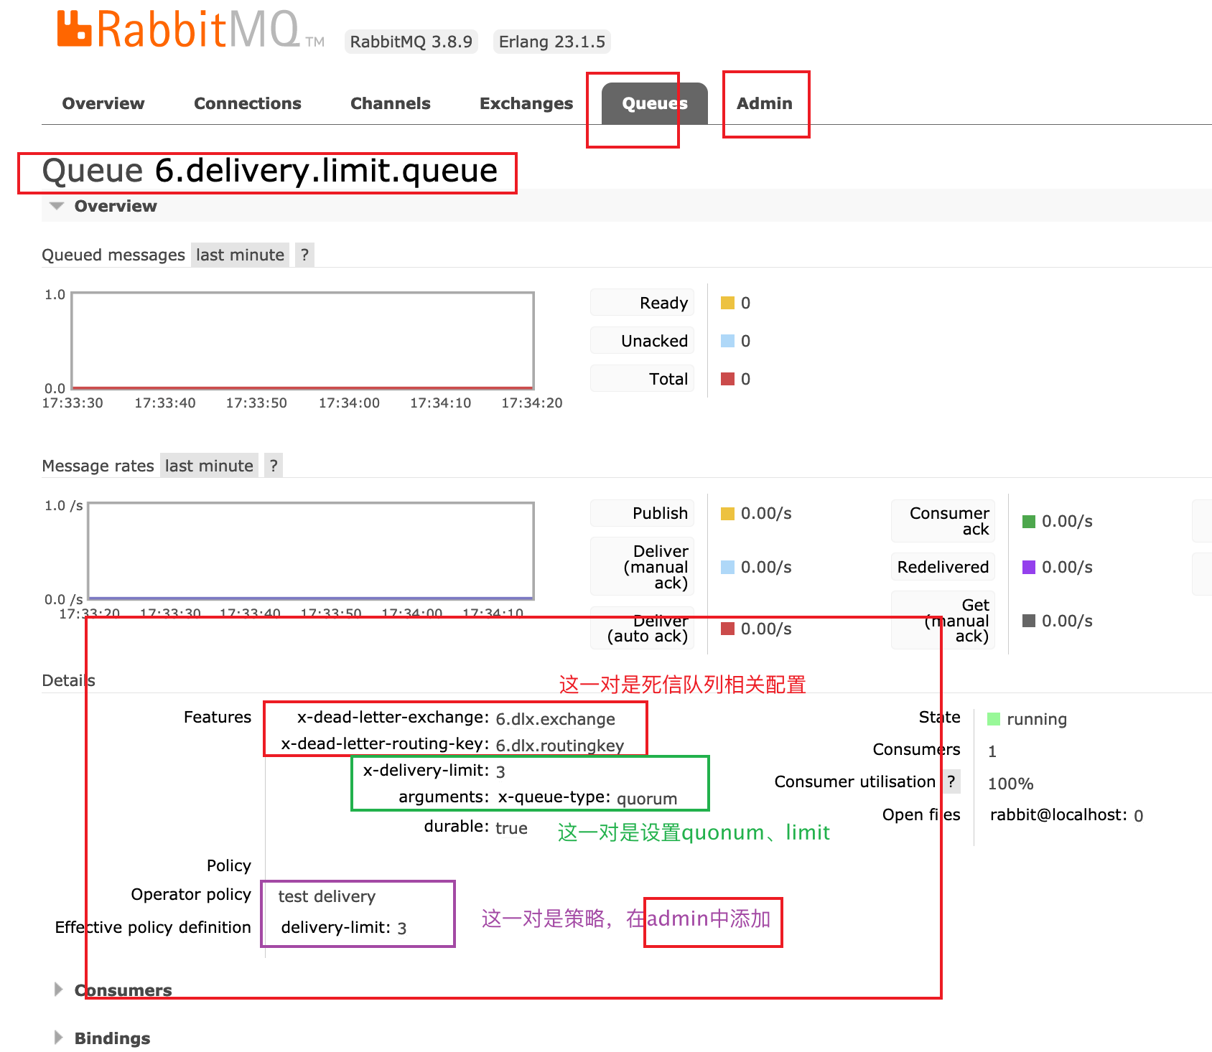Image resolution: width=1212 pixels, height=1052 pixels.
Task: Click the Consumer utilisation help icon
Action: coord(951,781)
